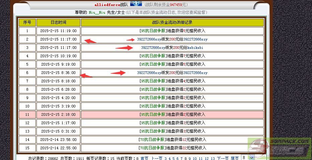
Task: Go to the next page via 下一页
Action: [x=223, y=158]
